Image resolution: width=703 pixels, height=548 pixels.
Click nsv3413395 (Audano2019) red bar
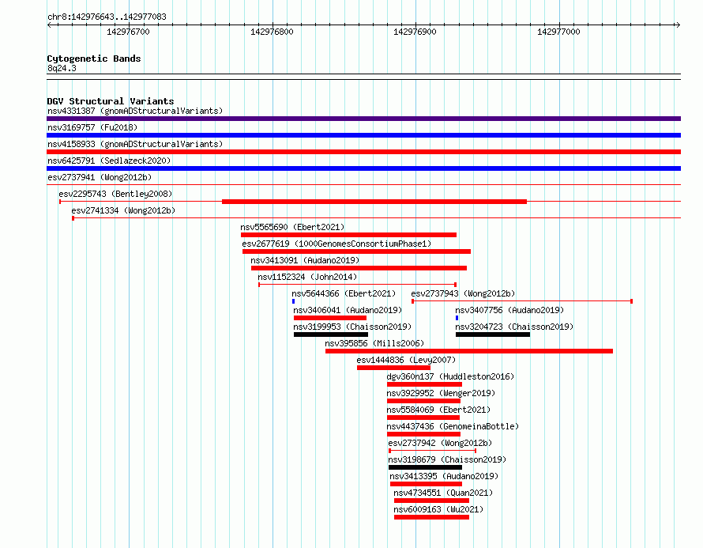[x=426, y=484]
